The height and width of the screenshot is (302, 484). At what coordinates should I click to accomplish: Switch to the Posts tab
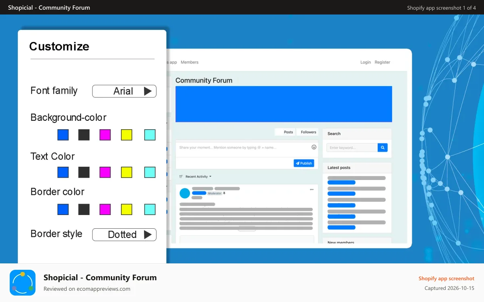point(285,132)
